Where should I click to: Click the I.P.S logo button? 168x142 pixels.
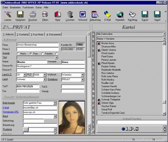[130, 129]
